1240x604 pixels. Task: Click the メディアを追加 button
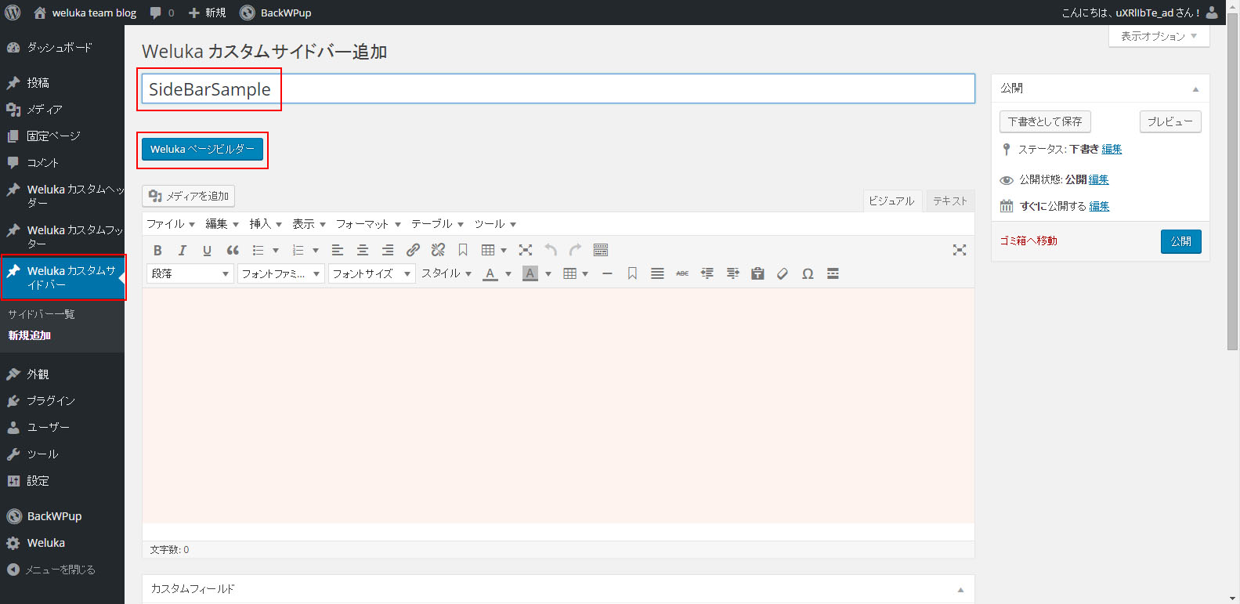[189, 196]
